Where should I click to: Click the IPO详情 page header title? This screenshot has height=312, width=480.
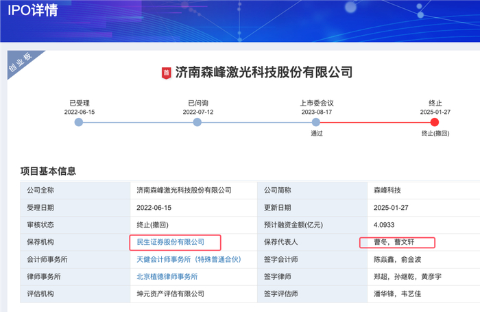pyautogui.click(x=33, y=10)
